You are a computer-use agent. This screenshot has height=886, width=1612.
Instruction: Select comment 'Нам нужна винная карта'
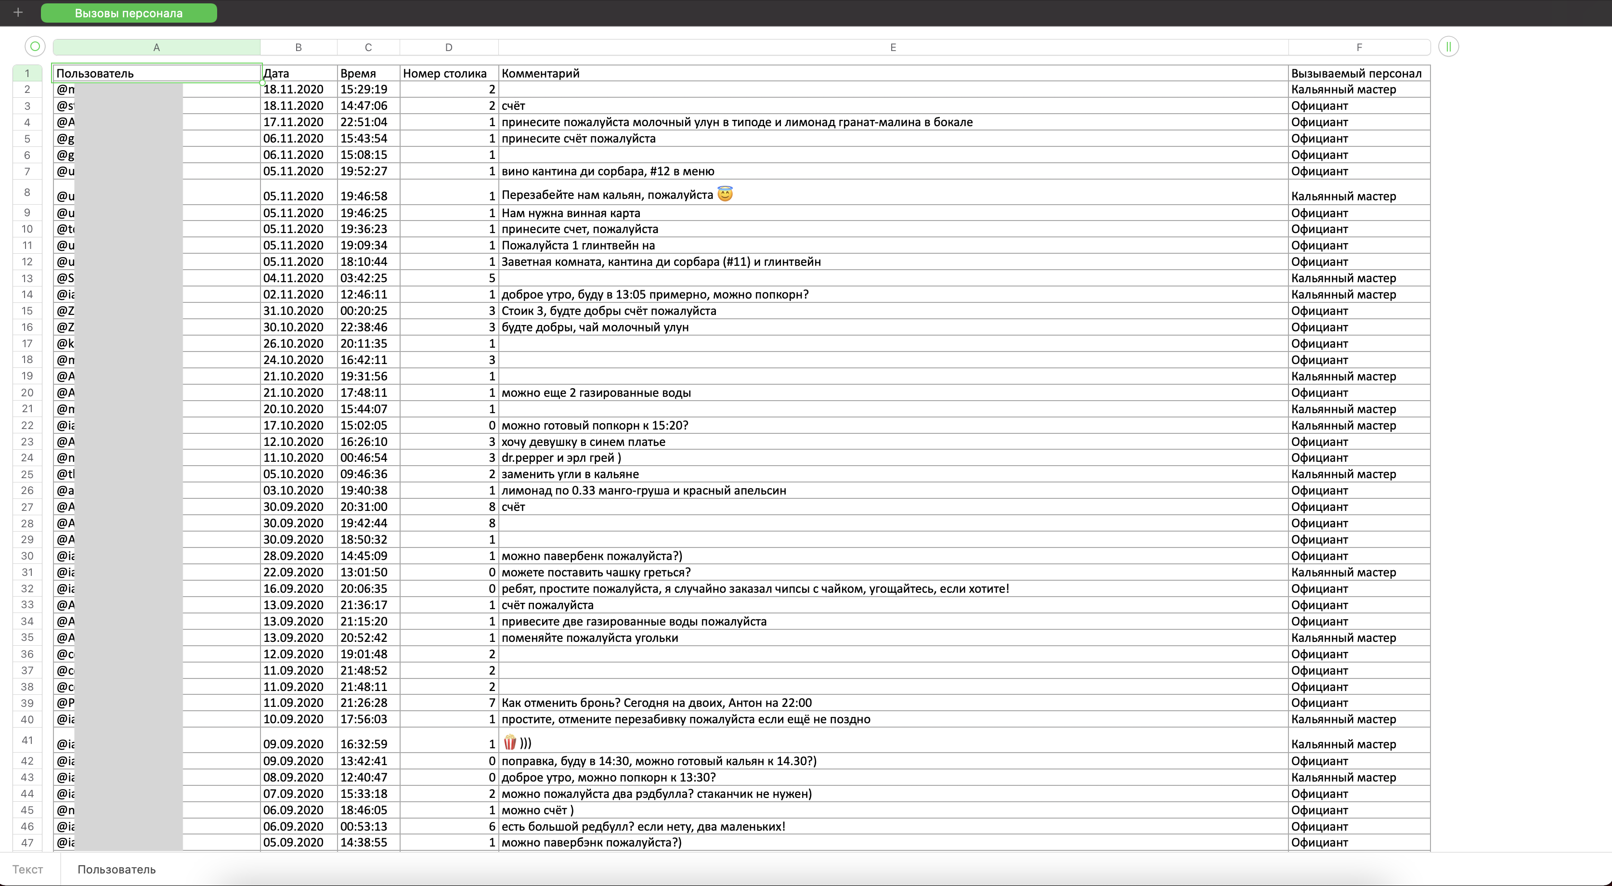point(893,213)
